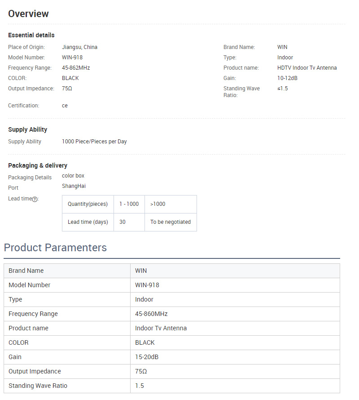Select the 10-12dB gain value
Image resolution: width=359 pixels, height=400 pixels.
tap(287, 78)
